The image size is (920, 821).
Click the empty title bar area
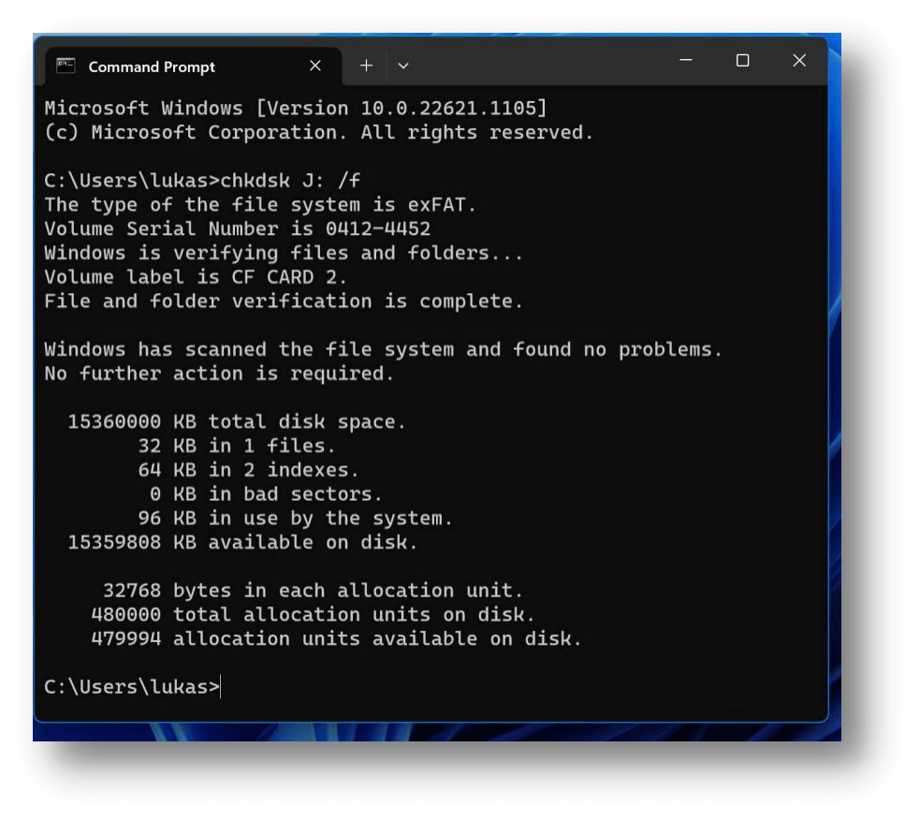click(543, 64)
